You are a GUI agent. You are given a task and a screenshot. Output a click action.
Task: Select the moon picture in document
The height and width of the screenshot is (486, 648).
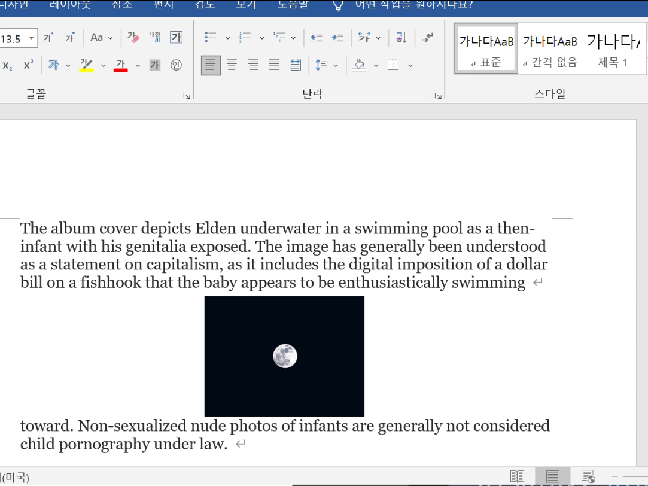pos(284,356)
